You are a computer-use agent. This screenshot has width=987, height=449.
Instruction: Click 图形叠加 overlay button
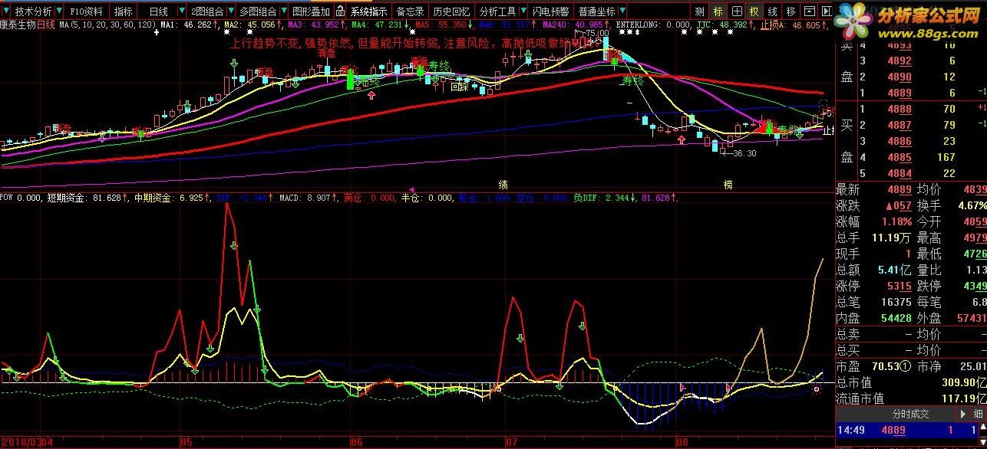311,11
